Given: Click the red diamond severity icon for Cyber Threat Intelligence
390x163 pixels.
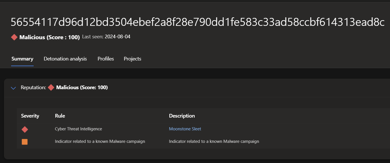Looking at the screenshot, I should click(x=25, y=129).
